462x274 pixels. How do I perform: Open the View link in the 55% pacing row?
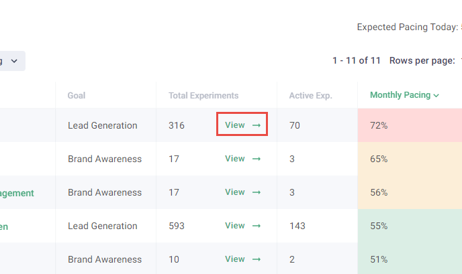tap(235, 226)
